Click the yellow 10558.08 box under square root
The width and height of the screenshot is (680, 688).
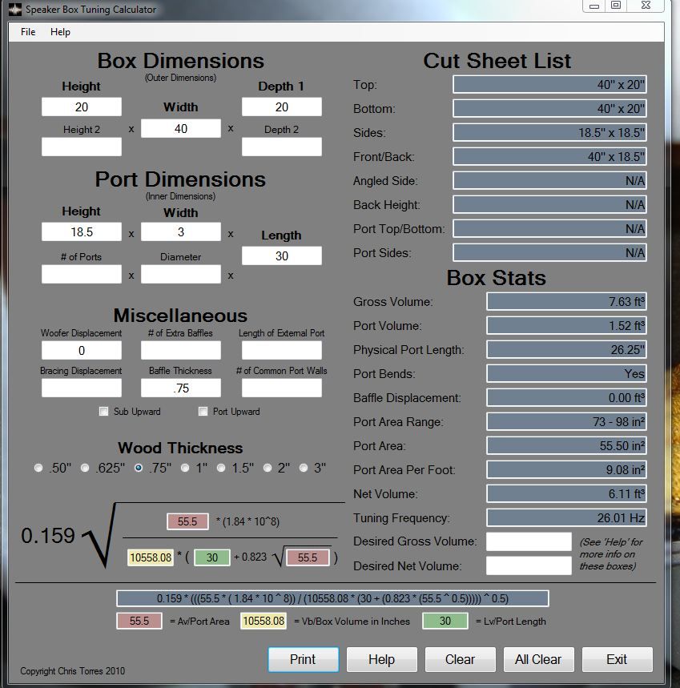(x=151, y=557)
